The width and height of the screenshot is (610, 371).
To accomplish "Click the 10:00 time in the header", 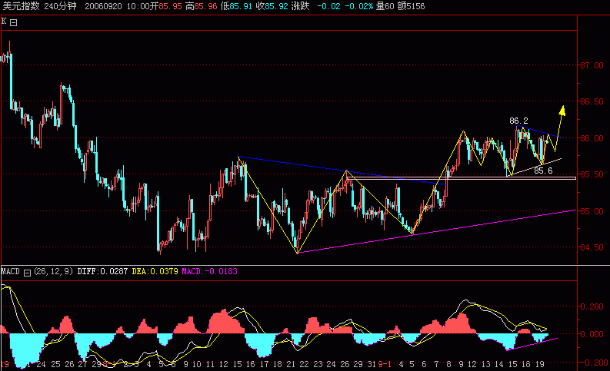I will pos(138,6).
